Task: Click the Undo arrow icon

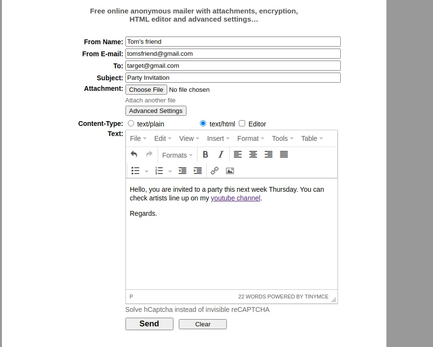Action: click(x=134, y=154)
